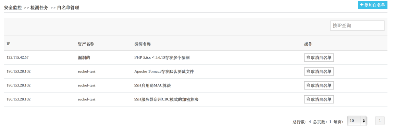Cancel whitelist for Apache Tomcat row
394x128 pixels.
(319, 71)
